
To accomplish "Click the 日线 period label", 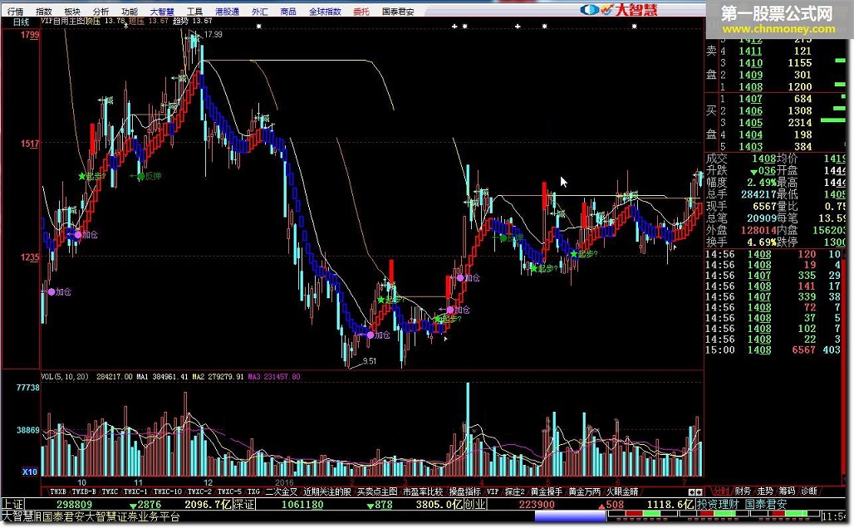I will click(21, 22).
